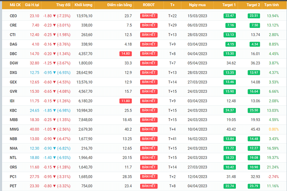Click the BÁN HẾT badge in the KBC row
Image resolution: width=287 pixels, height=191 pixels.
[149, 110]
